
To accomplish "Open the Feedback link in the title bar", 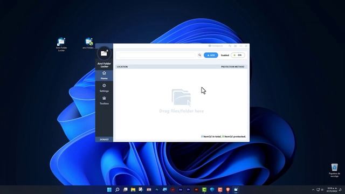I will click(216, 46).
